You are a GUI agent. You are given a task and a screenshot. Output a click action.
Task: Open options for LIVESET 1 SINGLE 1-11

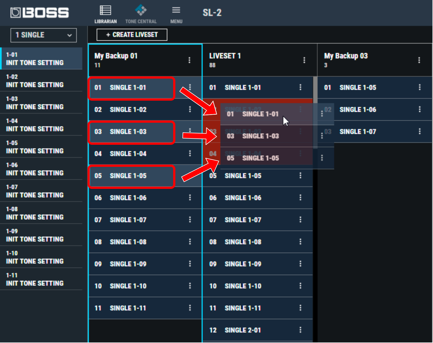coord(300,308)
